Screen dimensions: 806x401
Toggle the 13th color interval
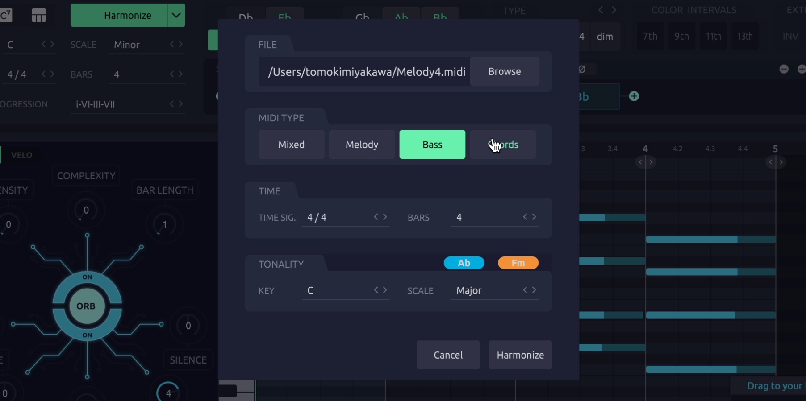pyautogui.click(x=745, y=36)
